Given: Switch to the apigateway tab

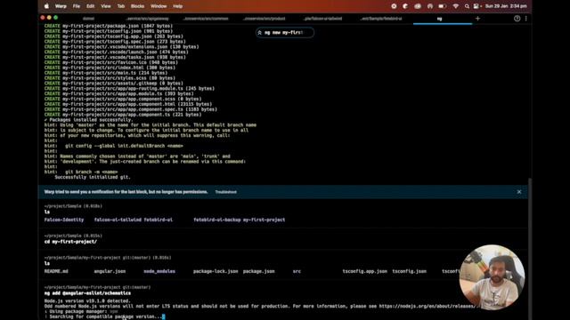Looking at the screenshot, I should click(x=147, y=19).
